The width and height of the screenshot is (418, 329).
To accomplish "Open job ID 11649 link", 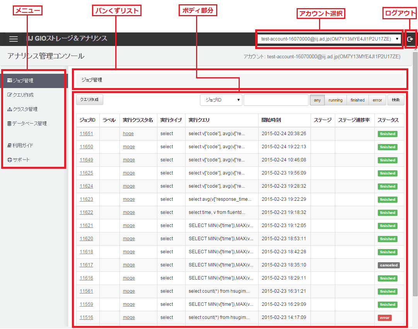I will click(86, 160).
